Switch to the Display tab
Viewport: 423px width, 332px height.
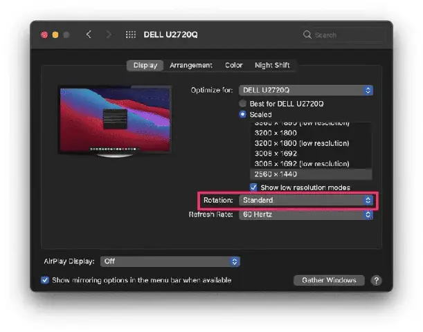point(145,65)
